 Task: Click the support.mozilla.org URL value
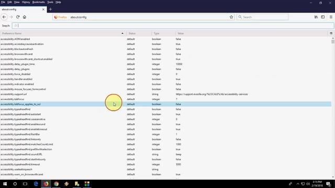point(211,94)
